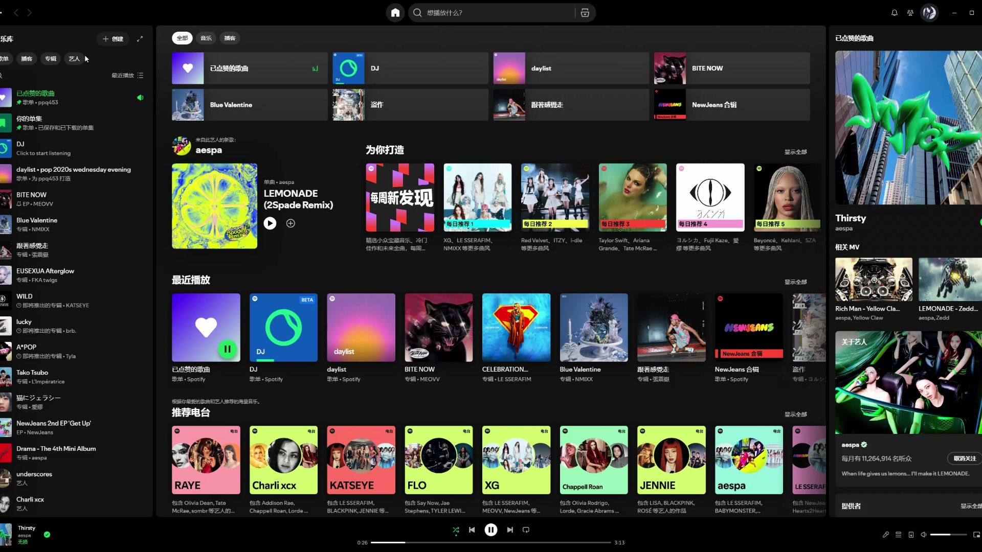Open the DJ shortcut tile
This screenshot has width=982, height=552.
pos(411,68)
